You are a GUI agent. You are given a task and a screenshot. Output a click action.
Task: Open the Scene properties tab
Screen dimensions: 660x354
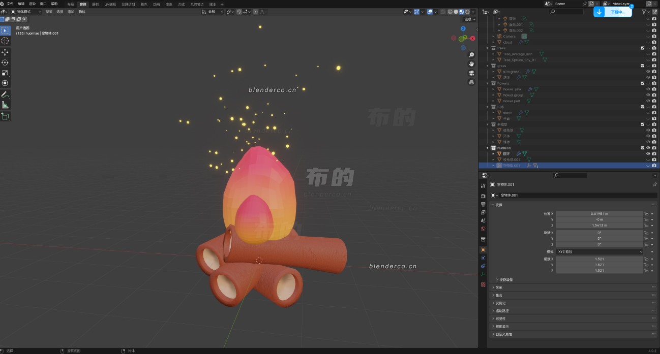pos(483,220)
